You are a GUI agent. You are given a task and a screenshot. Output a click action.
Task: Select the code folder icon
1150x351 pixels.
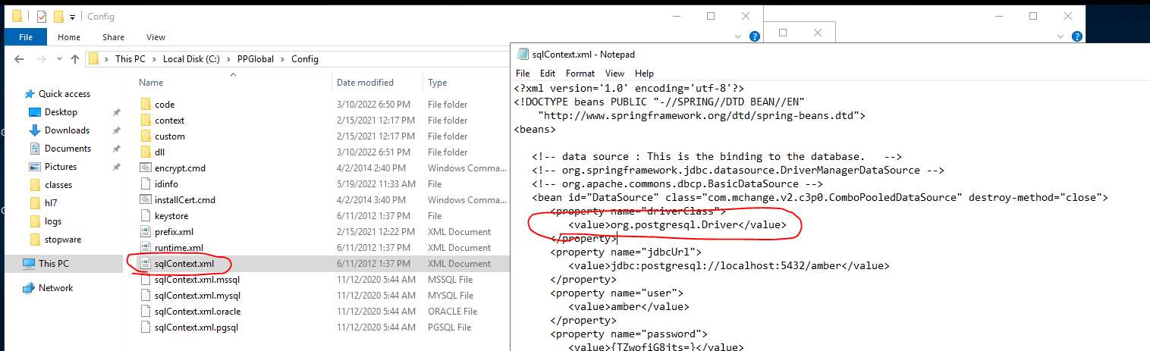click(146, 105)
